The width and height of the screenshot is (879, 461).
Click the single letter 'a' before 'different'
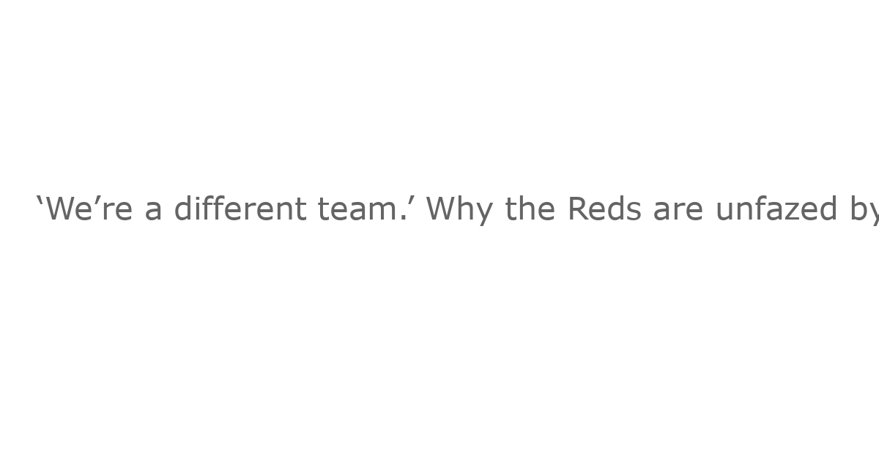(x=153, y=212)
